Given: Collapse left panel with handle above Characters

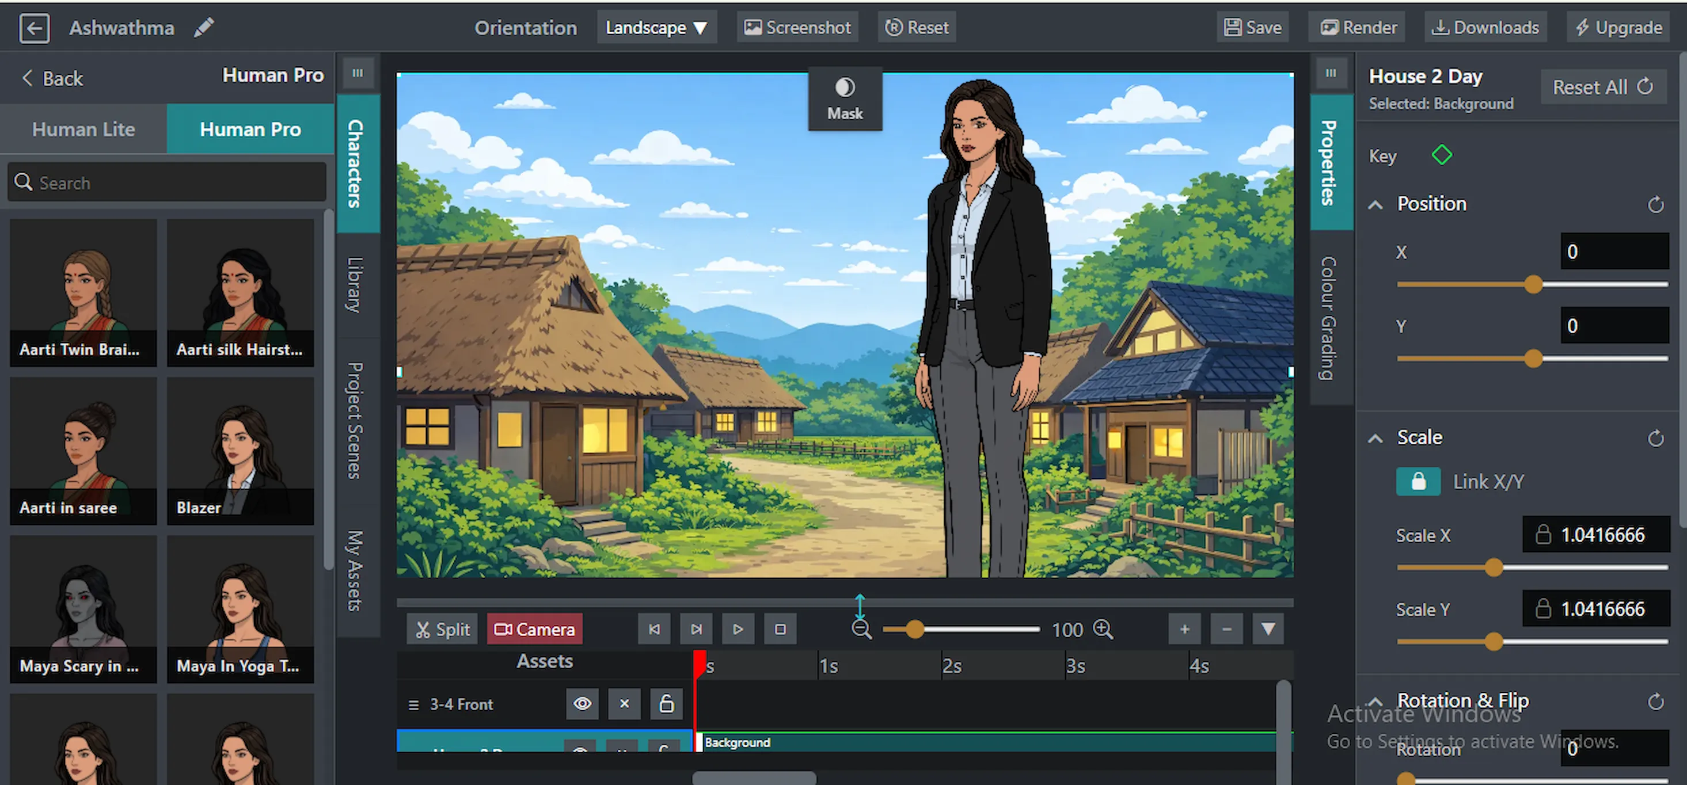Looking at the screenshot, I should [358, 73].
